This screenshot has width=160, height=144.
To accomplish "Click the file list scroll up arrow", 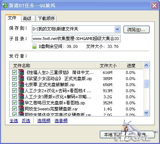I will tap(146, 65).
